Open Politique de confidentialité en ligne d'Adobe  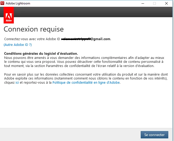(x=86, y=83)
